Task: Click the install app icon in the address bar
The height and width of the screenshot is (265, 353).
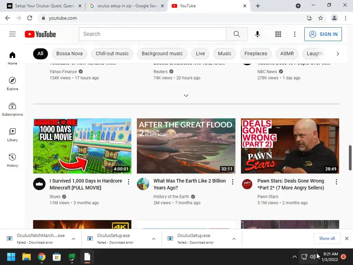Action: pos(310,18)
